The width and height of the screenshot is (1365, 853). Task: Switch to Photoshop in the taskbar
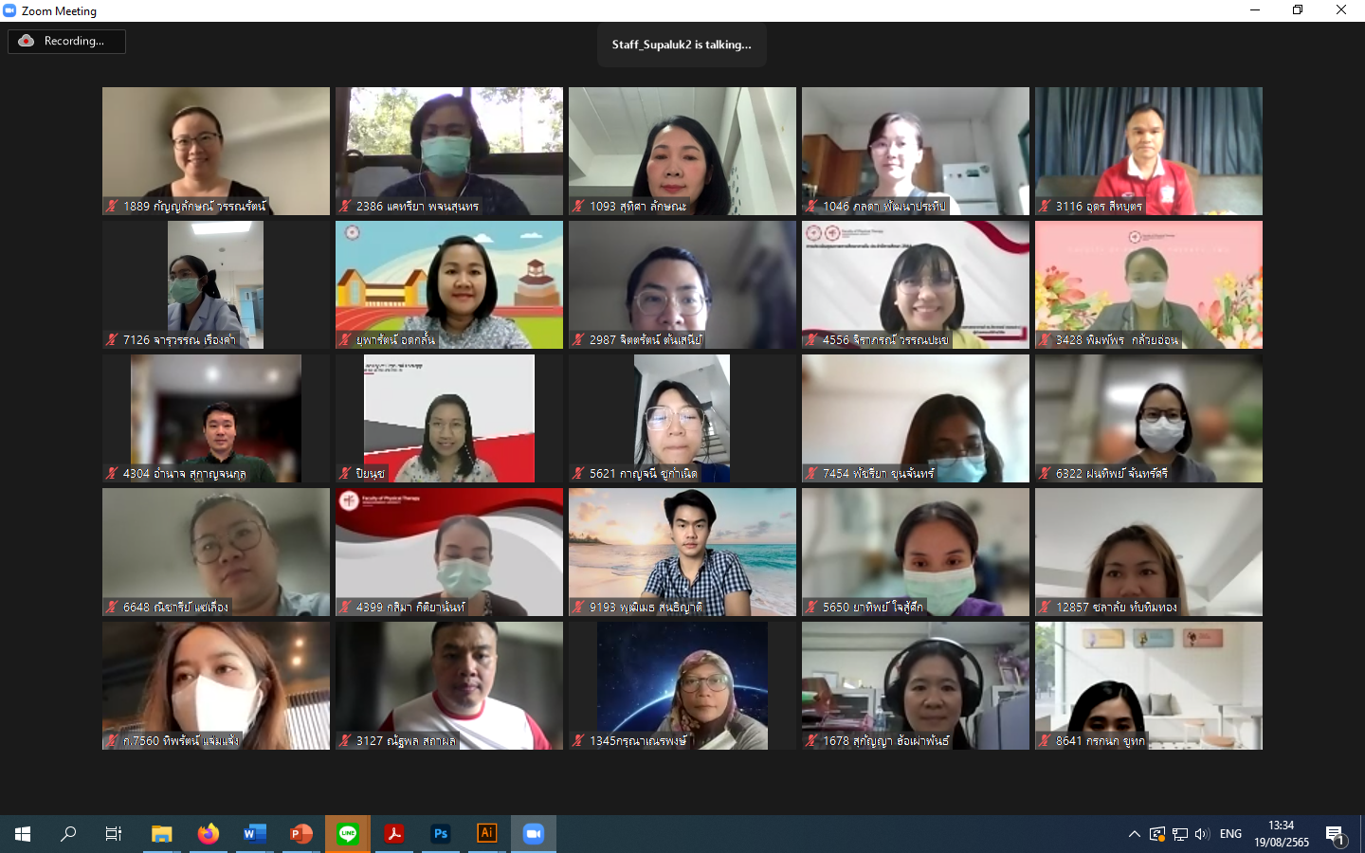pos(441,834)
